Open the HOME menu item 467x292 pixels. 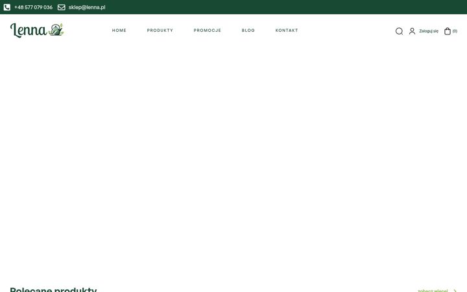(x=119, y=30)
